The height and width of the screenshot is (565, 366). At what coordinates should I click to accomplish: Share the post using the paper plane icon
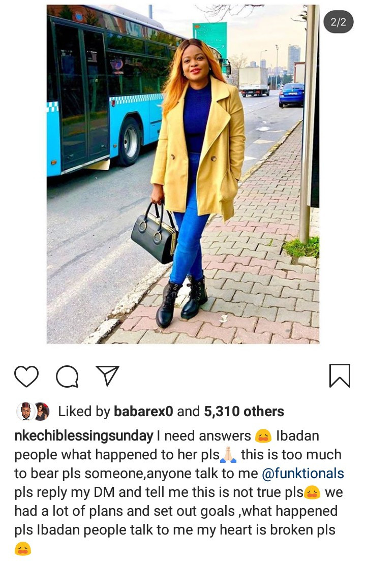(107, 375)
